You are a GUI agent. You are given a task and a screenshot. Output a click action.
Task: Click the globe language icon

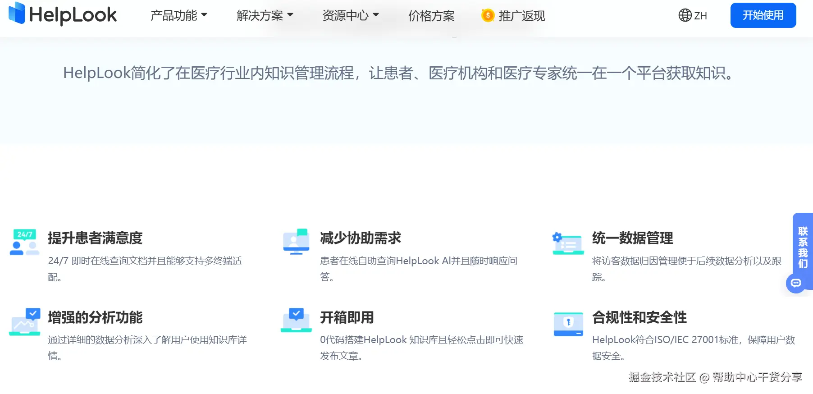[x=685, y=15]
